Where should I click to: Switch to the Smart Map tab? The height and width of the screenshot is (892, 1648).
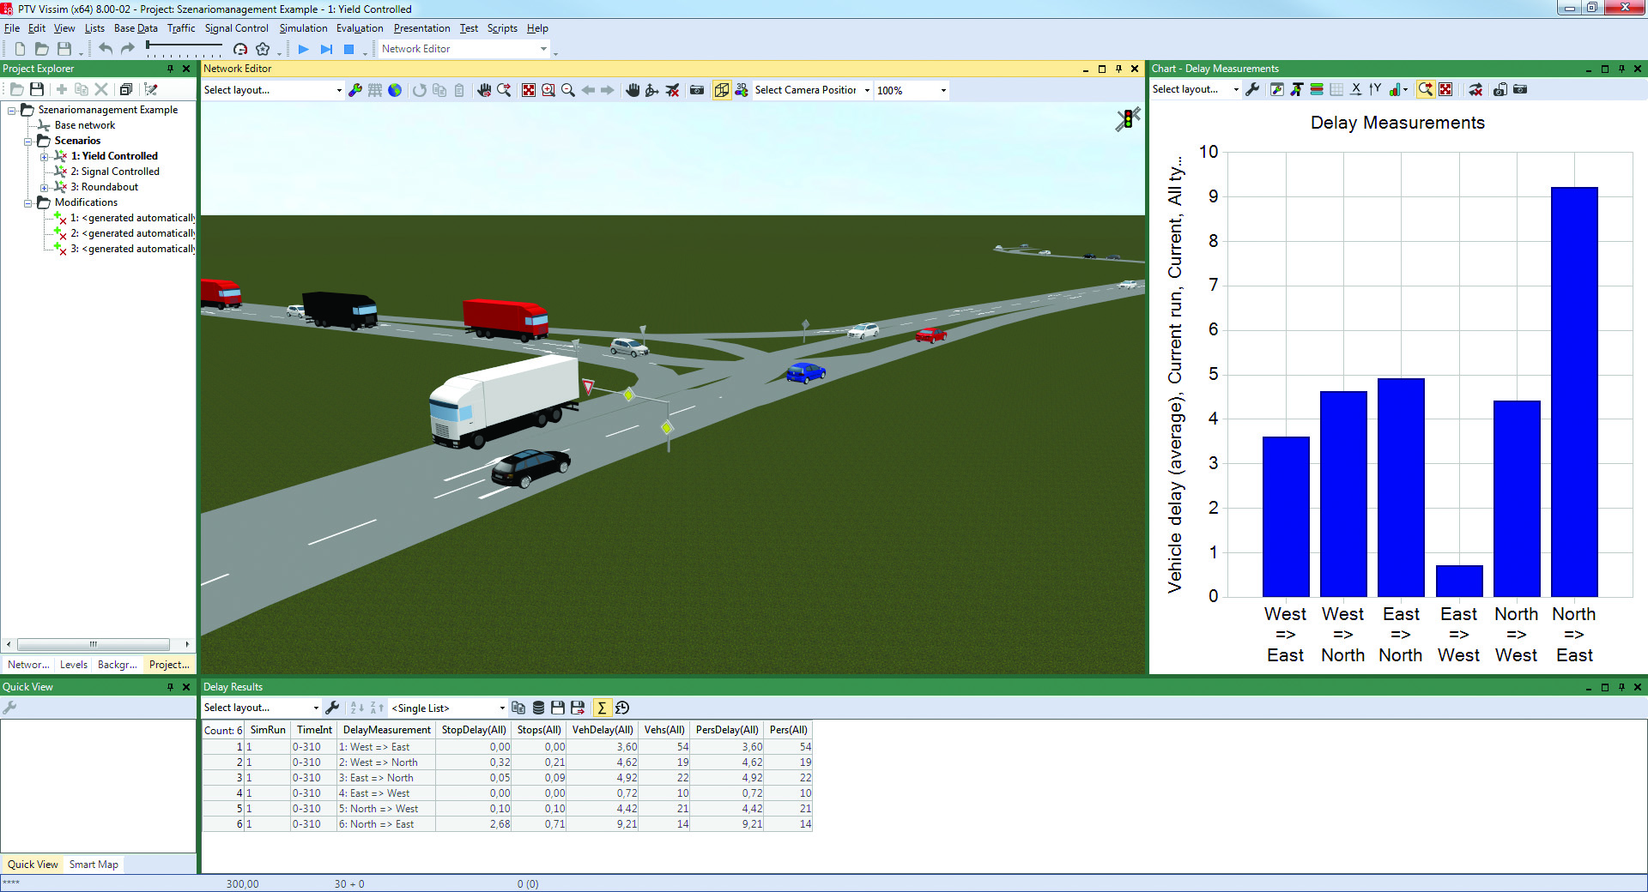point(94,864)
